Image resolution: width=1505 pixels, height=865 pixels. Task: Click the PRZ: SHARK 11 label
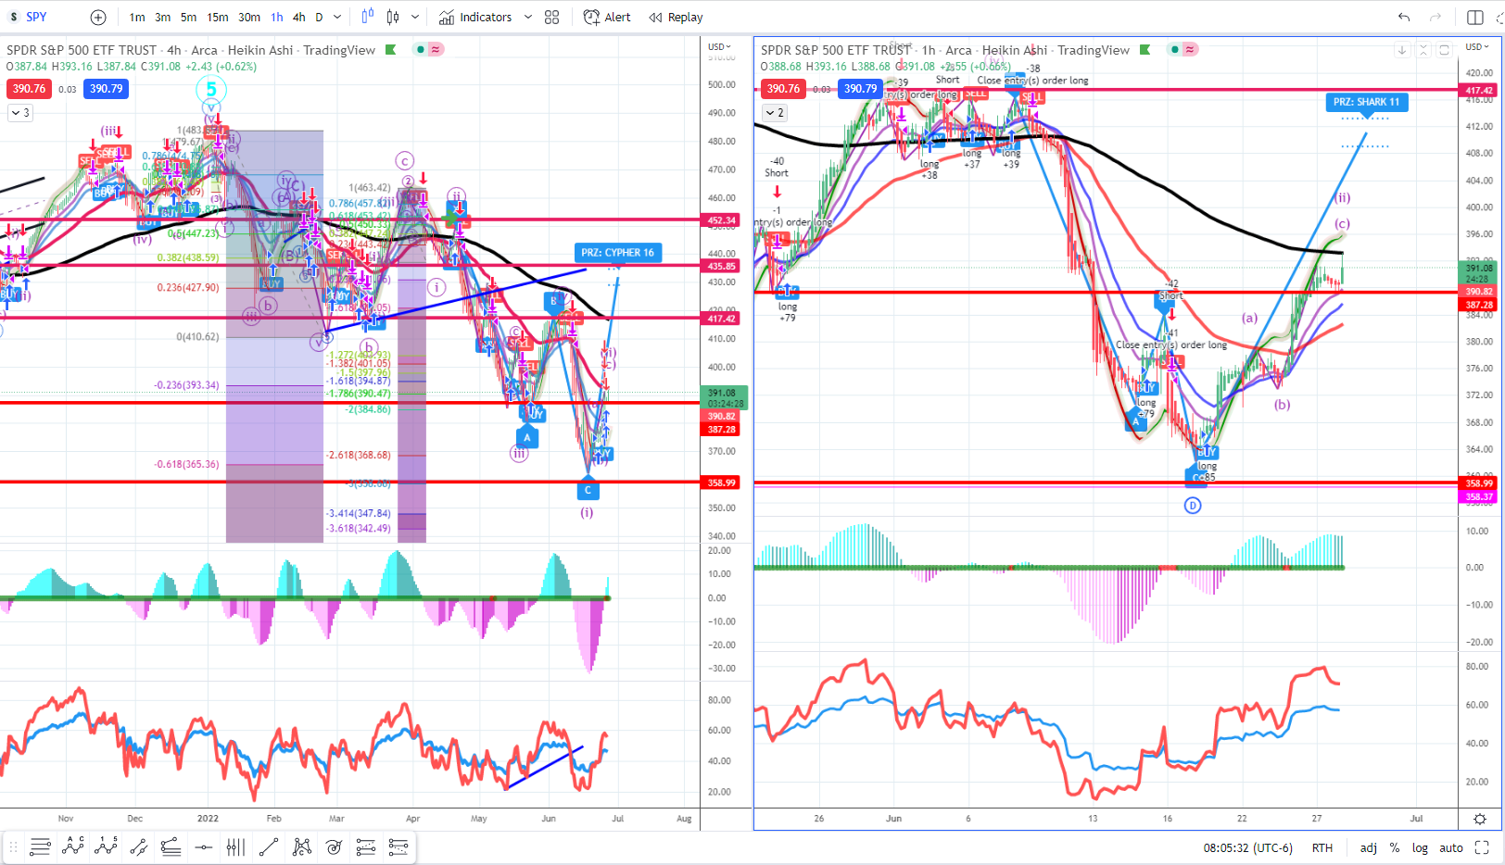[1367, 102]
